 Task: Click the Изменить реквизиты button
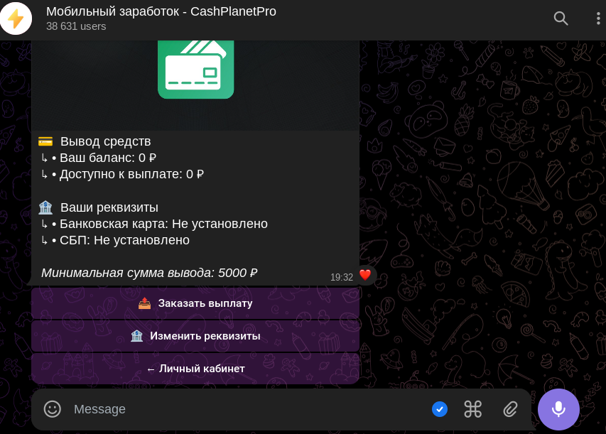pyautogui.click(x=195, y=336)
